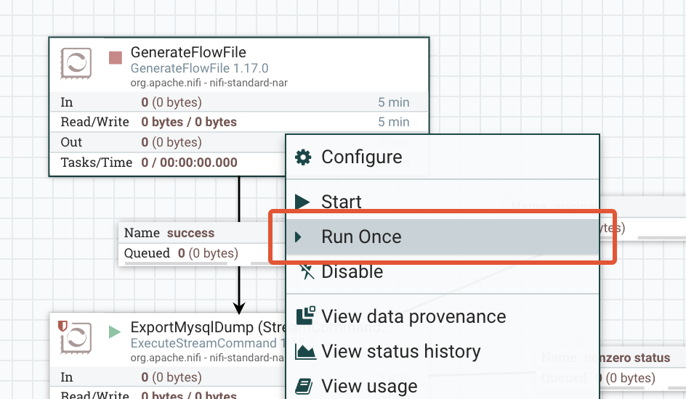Click the Run Once small arrow icon
This screenshot has width=686, height=399.
click(299, 237)
